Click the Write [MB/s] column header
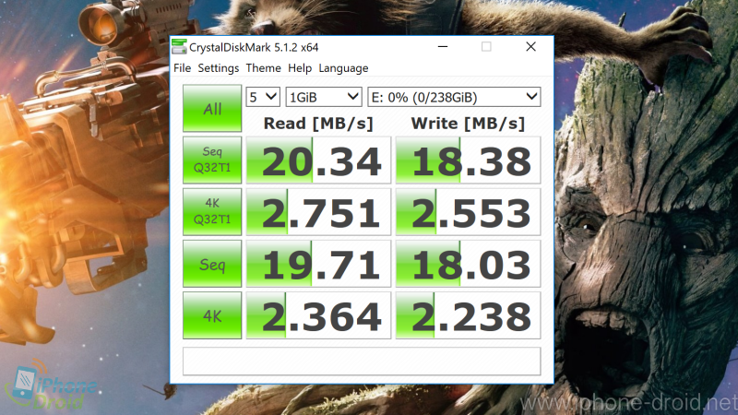738x415 pixels. click(x=468, y=124)
